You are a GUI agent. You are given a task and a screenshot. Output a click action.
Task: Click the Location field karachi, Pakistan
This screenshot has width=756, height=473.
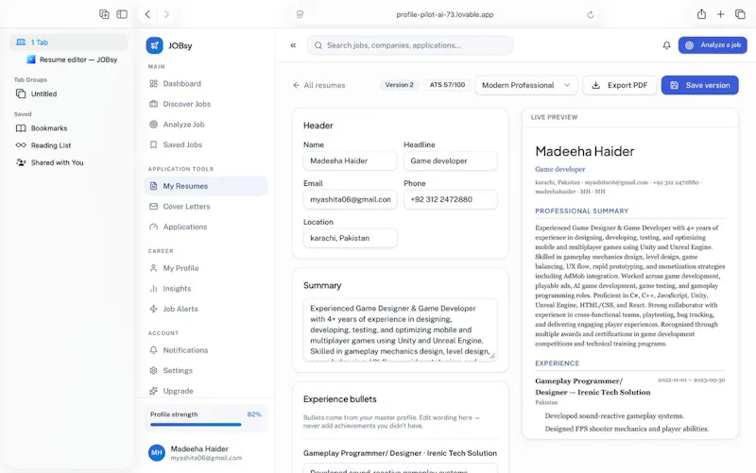coord(350,238)
